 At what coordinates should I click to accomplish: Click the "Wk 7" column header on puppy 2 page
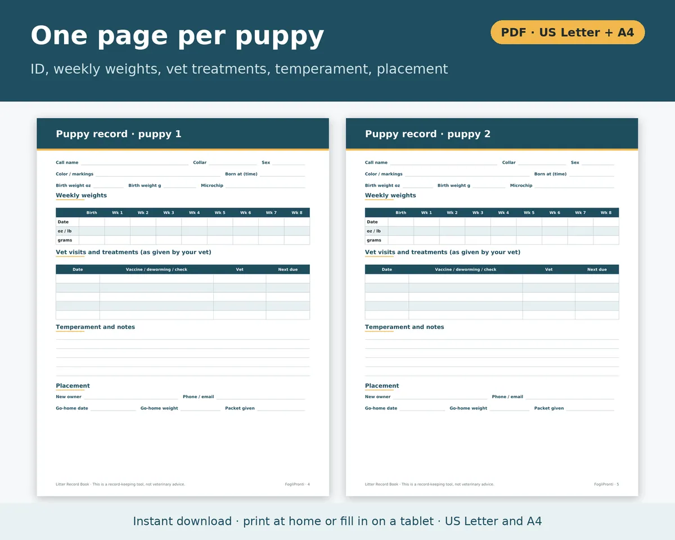(580, 213)
